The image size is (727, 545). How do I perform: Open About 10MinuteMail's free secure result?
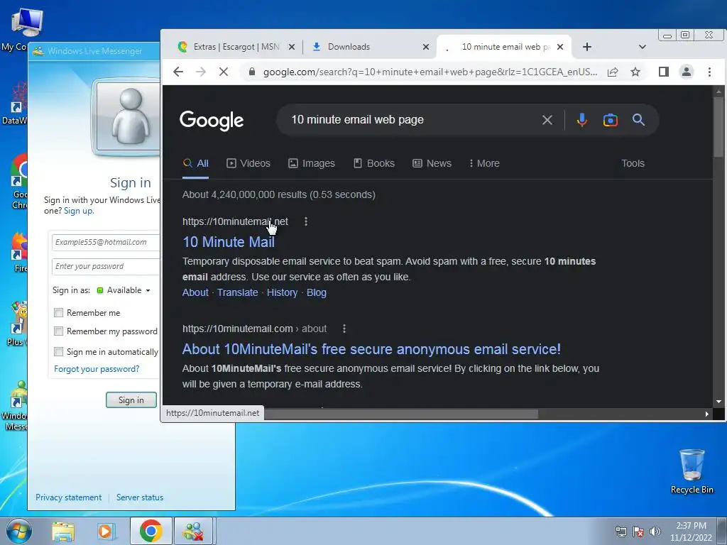[x=371, y=349]
